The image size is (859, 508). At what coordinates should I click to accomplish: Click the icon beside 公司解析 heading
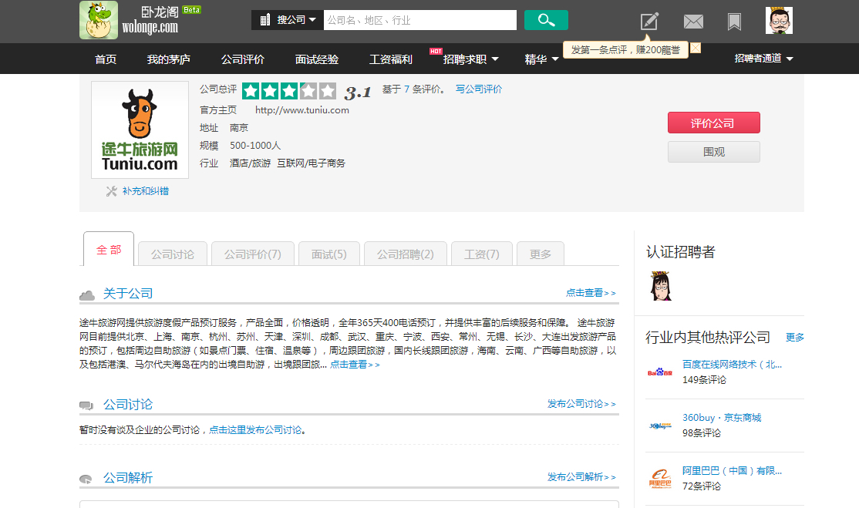tap(86, 479)
